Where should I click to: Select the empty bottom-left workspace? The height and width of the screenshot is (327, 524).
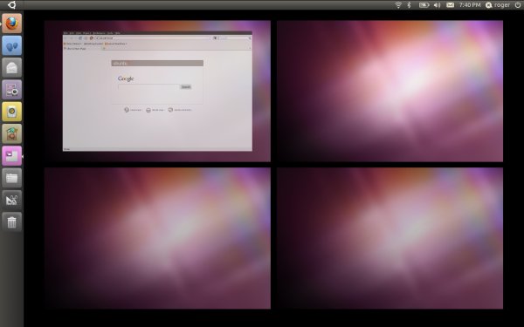[157, 238]
